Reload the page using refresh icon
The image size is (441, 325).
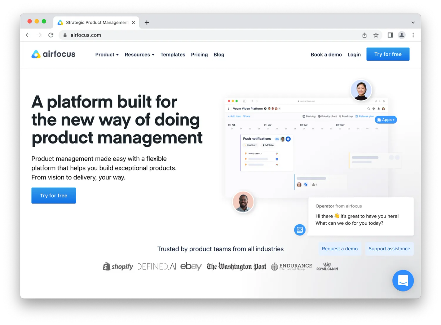[x=51, y=35]
